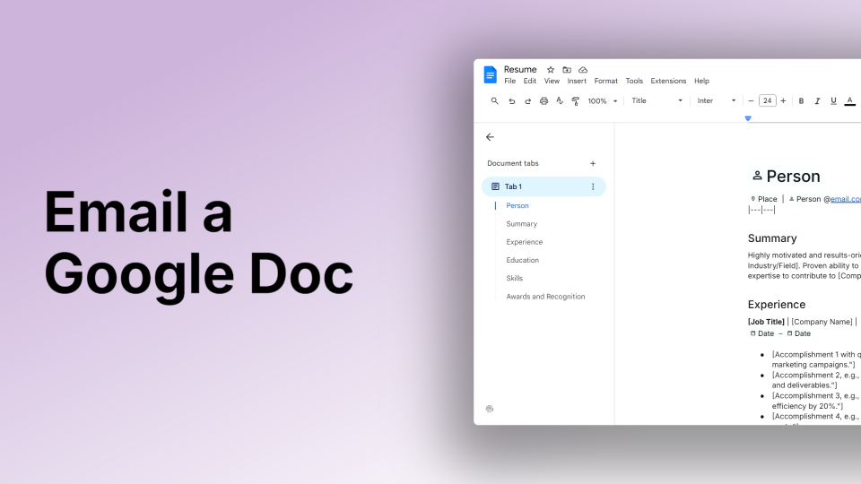
Task: Open the Insert menu
Action: pos(577,82)
